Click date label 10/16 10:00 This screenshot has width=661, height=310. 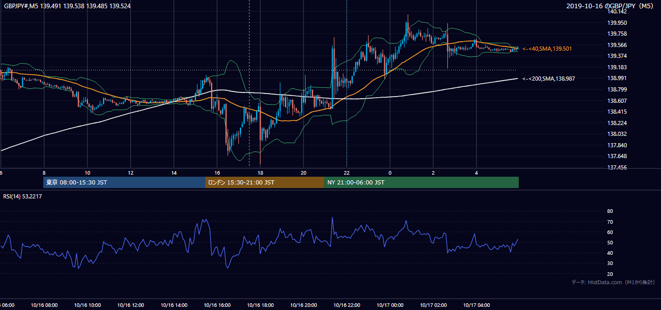[87, 305]
